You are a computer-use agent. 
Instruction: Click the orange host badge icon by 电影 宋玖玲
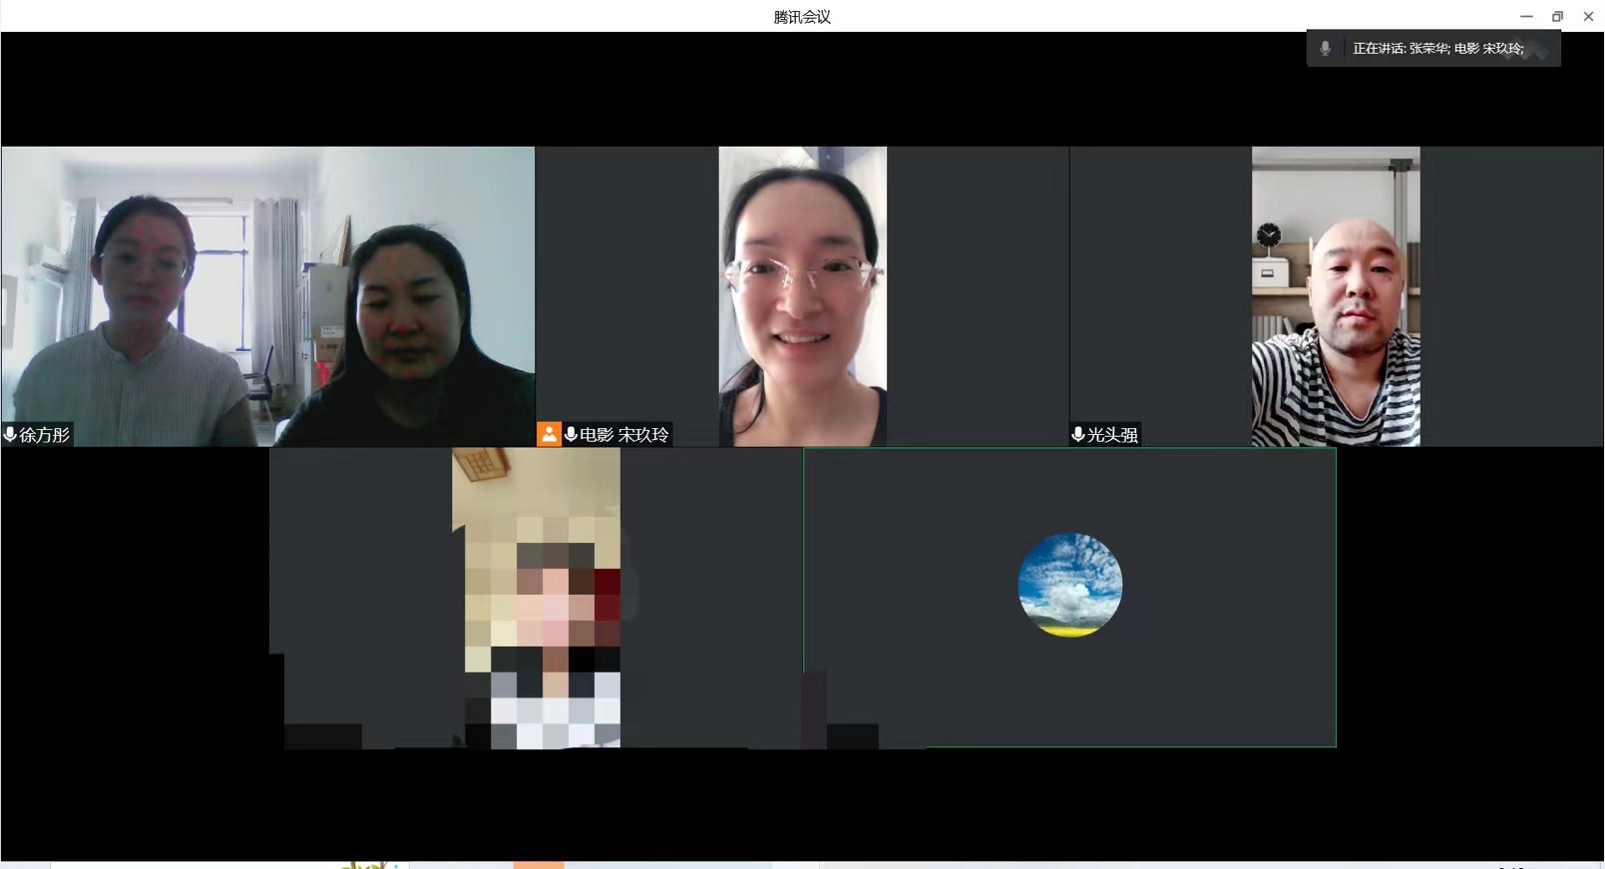[x=549, y=434]
